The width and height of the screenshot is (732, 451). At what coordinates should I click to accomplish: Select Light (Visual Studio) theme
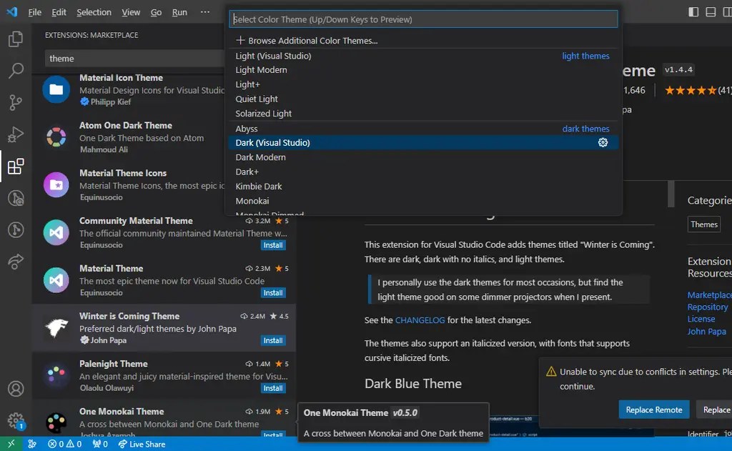point(423,56)
